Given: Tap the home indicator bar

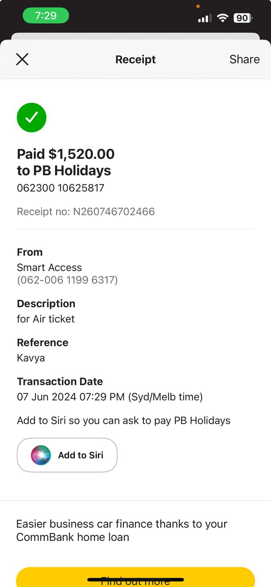Looking at the screenshot, I should tap(135, 580).
